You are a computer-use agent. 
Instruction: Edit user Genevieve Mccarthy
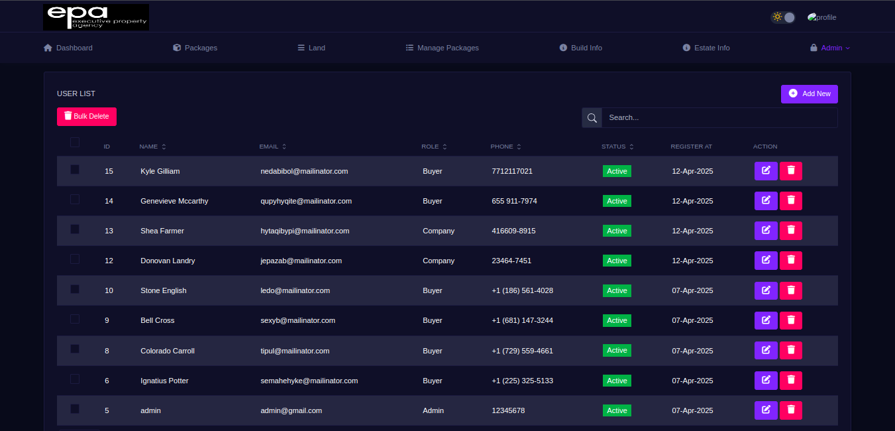(766, 201)
